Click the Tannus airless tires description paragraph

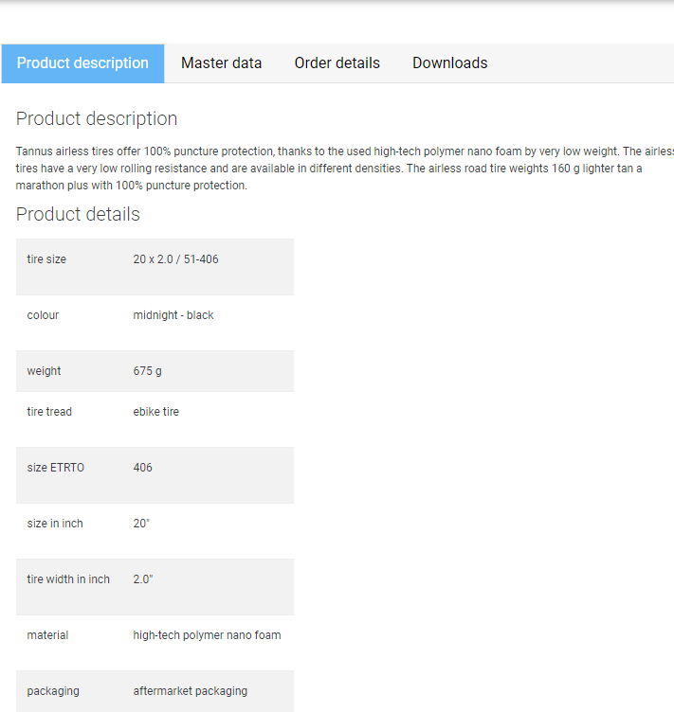345,169
